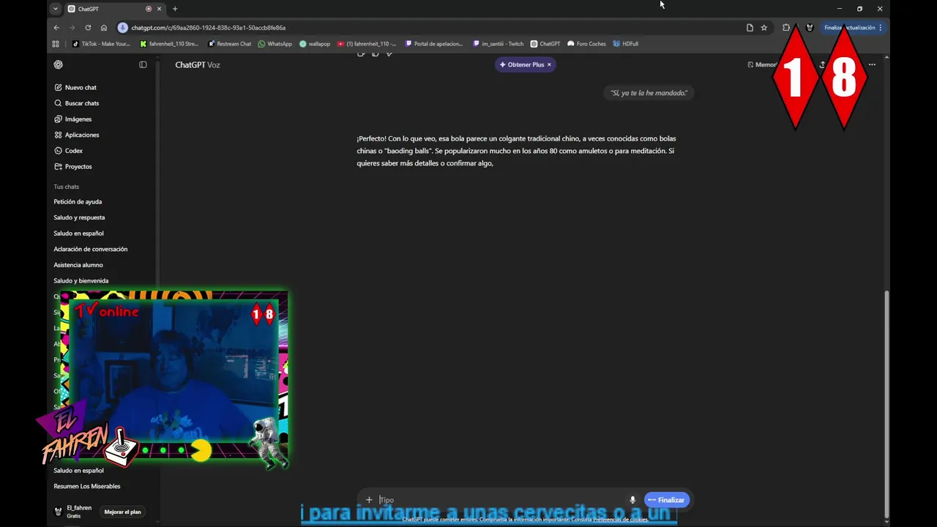This screenshot has height=527, width=937.
Task: Open the Portal de apelacion... bookmark
Action: (x=434, y=44)
